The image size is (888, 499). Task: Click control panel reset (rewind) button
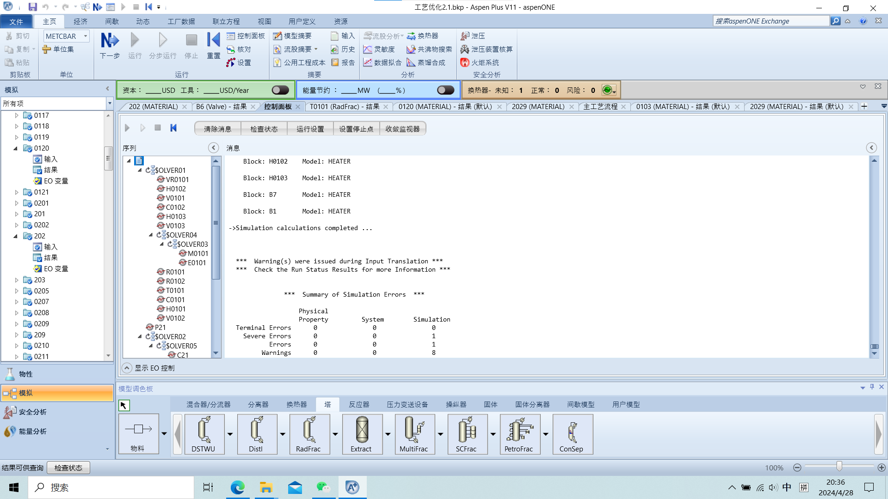[173, 128]
